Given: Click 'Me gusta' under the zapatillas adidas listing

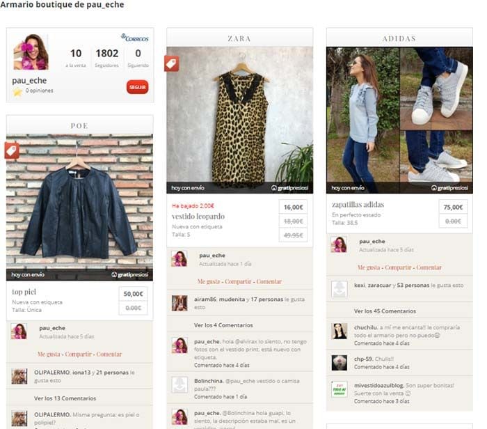Looking at the screenshot, I should coord(369,267).
